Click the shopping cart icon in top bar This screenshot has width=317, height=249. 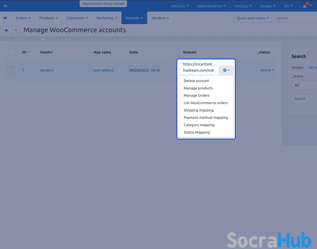(5, 6)
